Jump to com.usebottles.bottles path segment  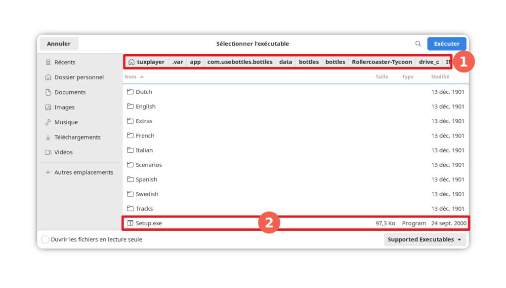240,62
